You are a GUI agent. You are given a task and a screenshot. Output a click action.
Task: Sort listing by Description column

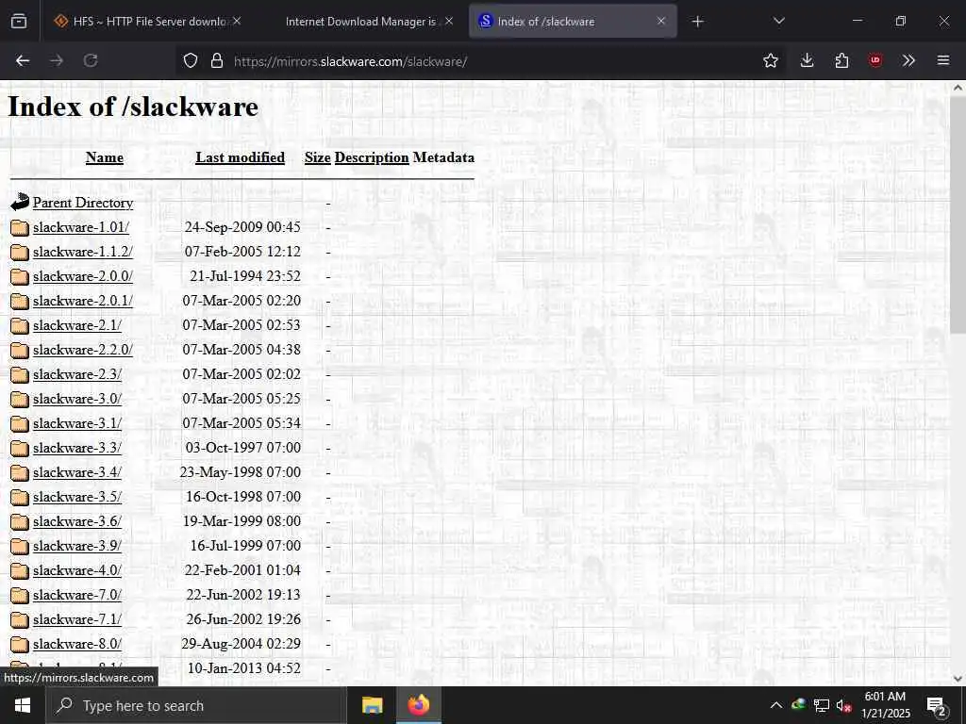372,157
